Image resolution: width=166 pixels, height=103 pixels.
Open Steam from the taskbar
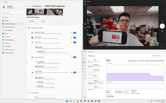coord(92,101)
